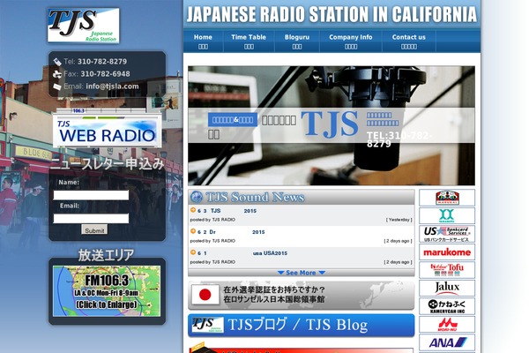The width and height of the screenshot is (529, 353).
Task: Open the 'usa USA2015' news entry
Action: pos(242,253)
